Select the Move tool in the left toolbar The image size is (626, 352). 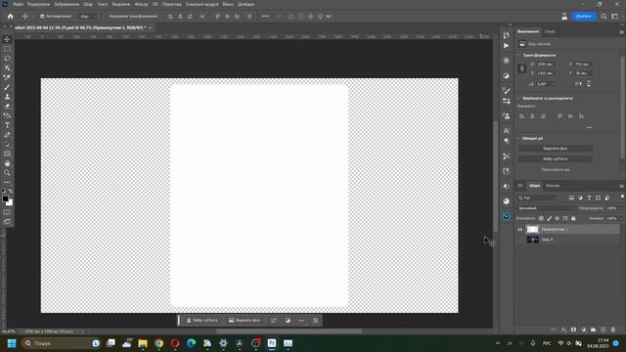click(7, 39)
